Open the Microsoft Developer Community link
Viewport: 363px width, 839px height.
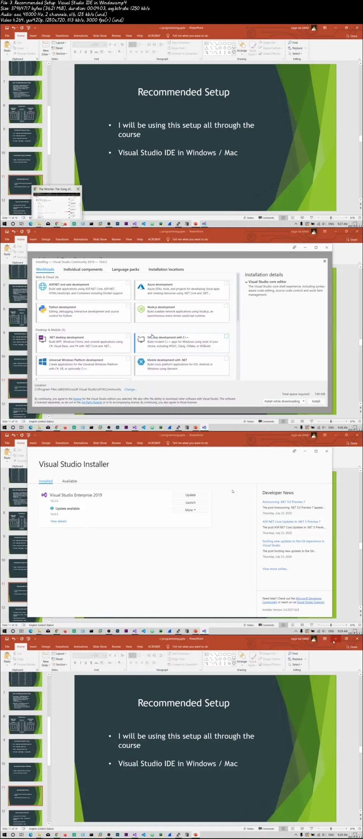coord(292,600)
